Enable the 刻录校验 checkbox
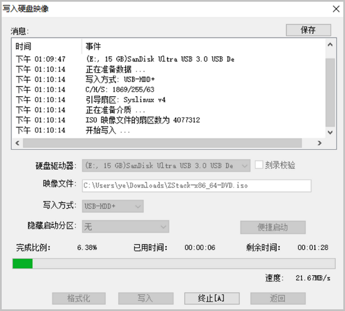345x311 pixels. click(x=259, y=165)
